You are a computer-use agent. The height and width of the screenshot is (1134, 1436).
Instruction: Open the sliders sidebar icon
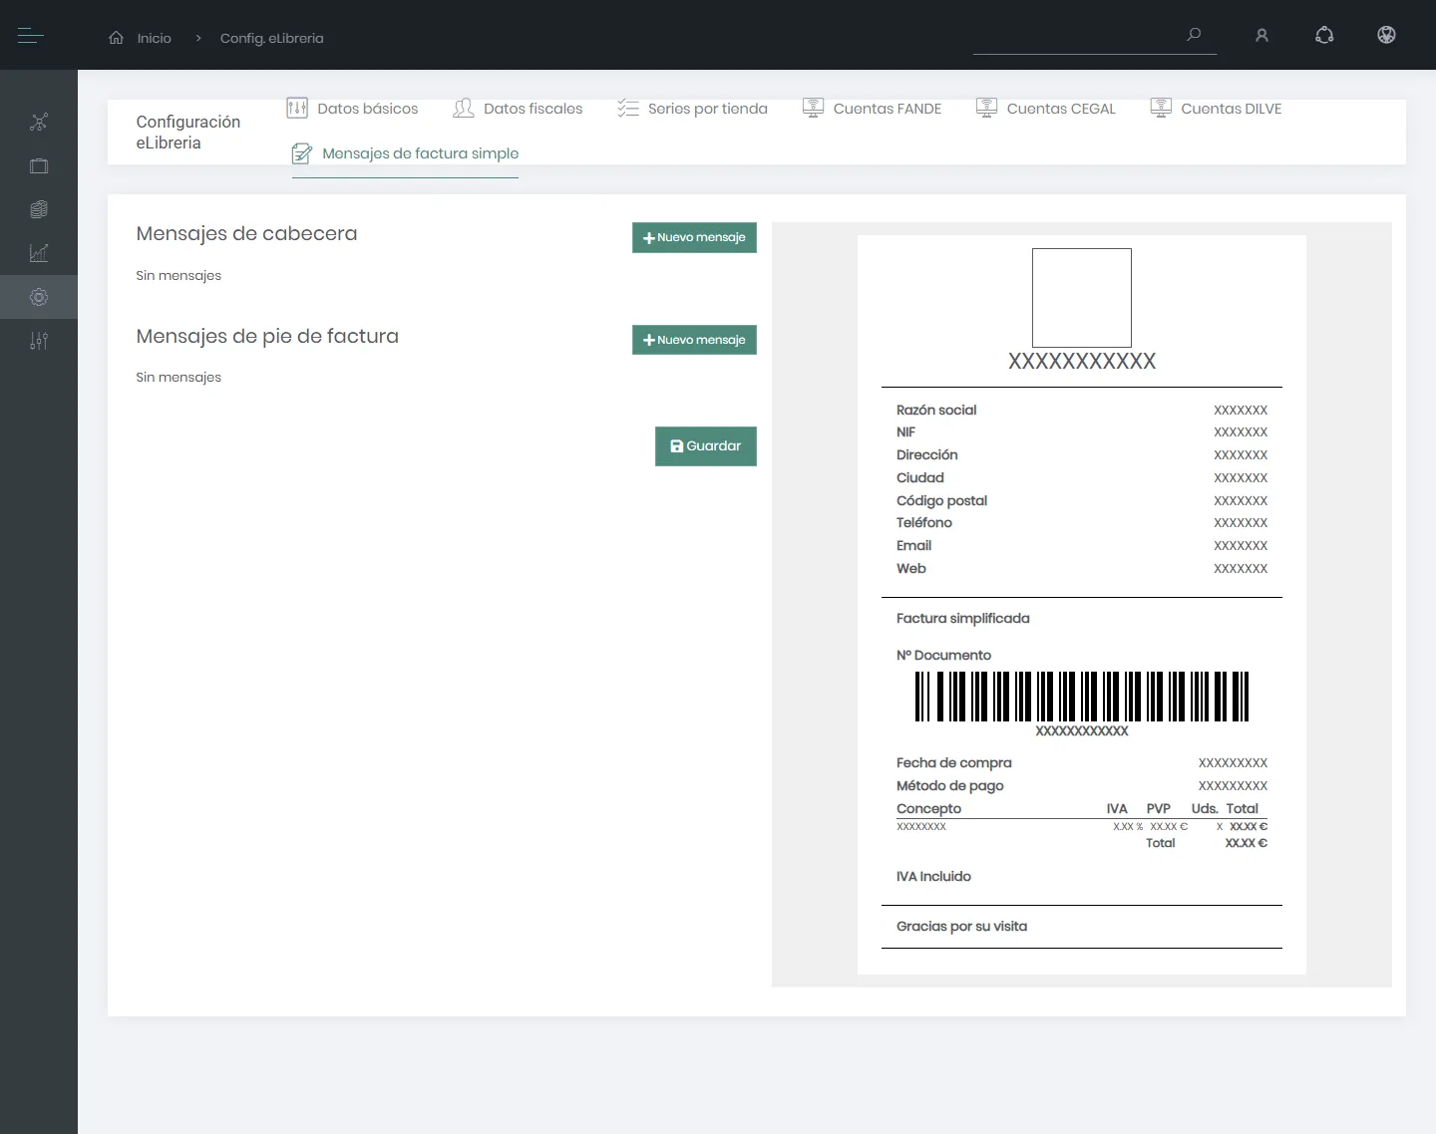[39, 341]
